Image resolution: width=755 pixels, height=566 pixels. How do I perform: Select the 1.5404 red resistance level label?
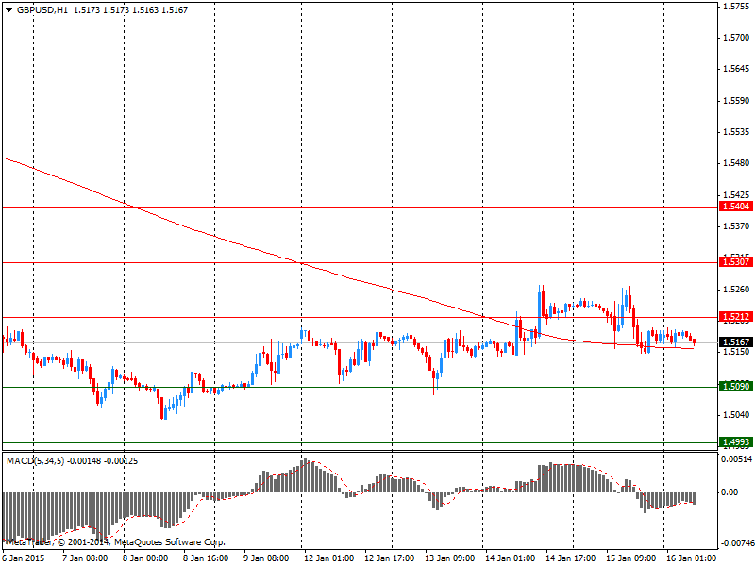coord(736,207)
